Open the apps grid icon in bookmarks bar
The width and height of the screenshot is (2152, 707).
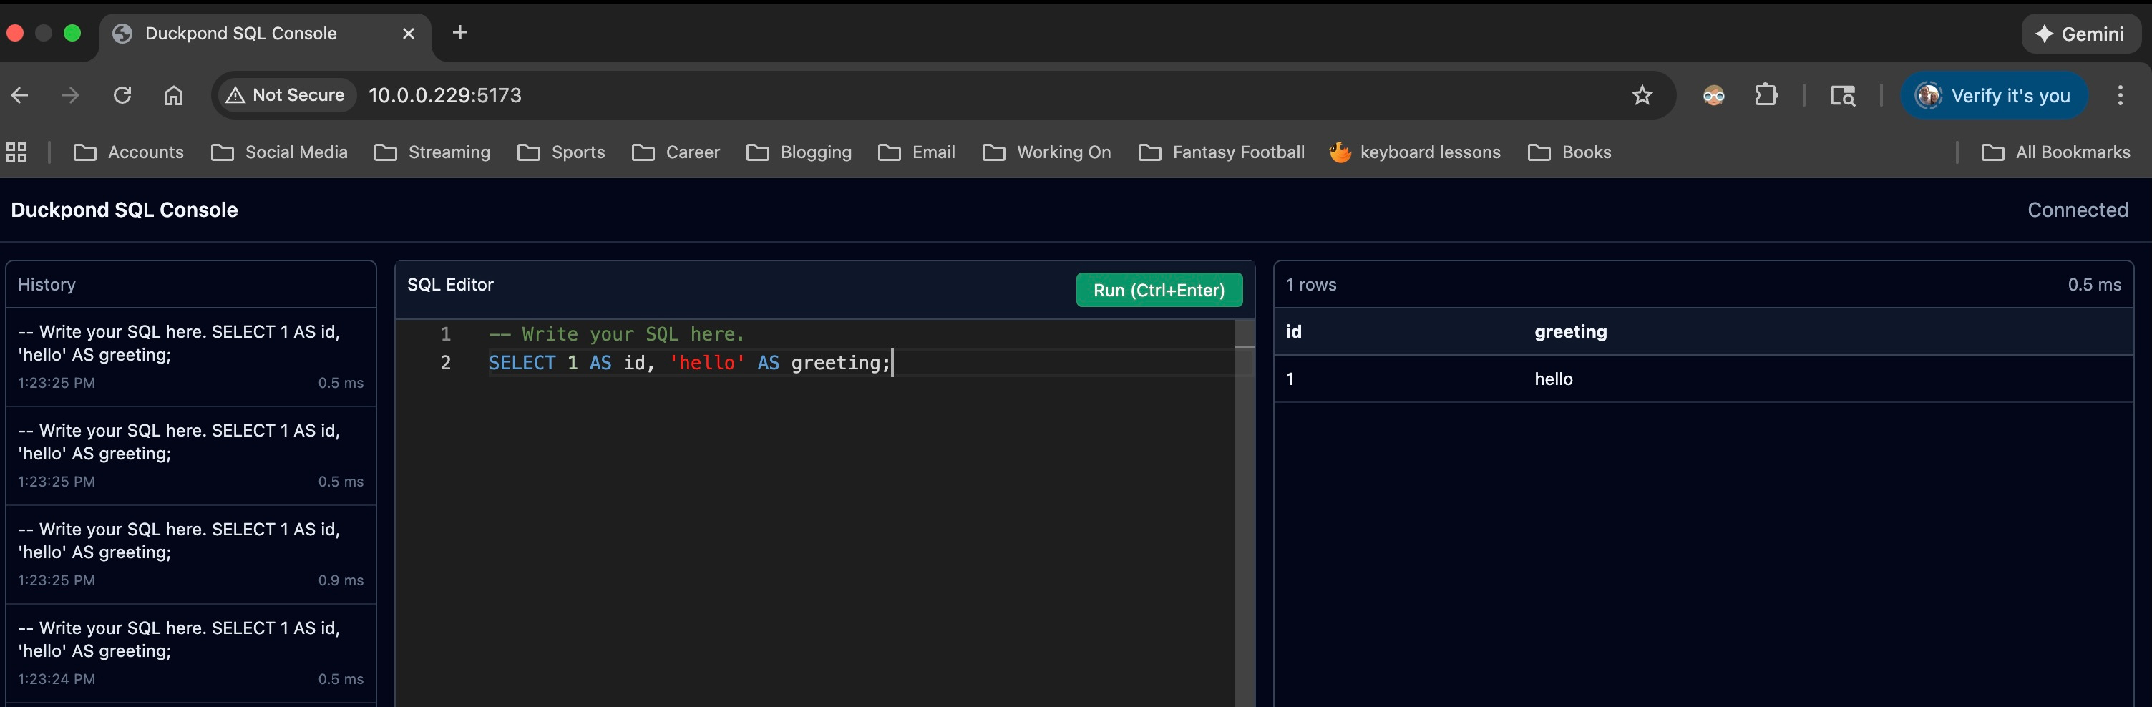(x=16, y=152)
